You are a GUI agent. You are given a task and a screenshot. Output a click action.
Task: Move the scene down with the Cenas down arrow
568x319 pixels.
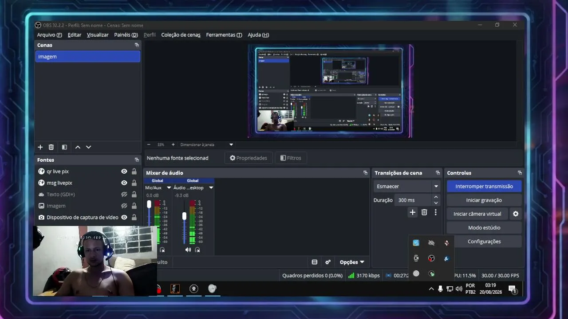click(88, 147)
